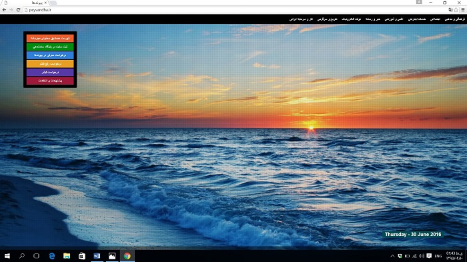Click the purple filter request button
Screen dimensions: 467x262
pyautogui.click(x=50, y=73)
